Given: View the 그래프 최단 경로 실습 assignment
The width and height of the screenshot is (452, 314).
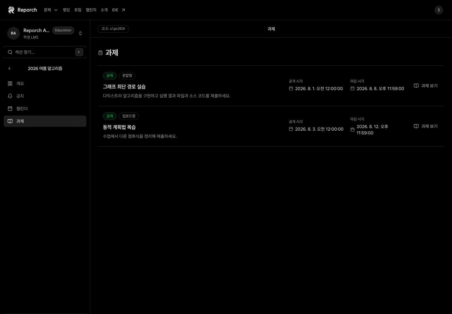Looking at the screenshot, I should [x=426, y=86].
